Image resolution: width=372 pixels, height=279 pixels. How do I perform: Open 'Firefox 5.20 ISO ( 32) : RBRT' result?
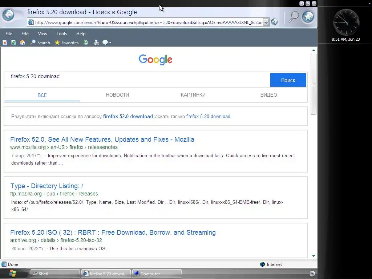113,232
